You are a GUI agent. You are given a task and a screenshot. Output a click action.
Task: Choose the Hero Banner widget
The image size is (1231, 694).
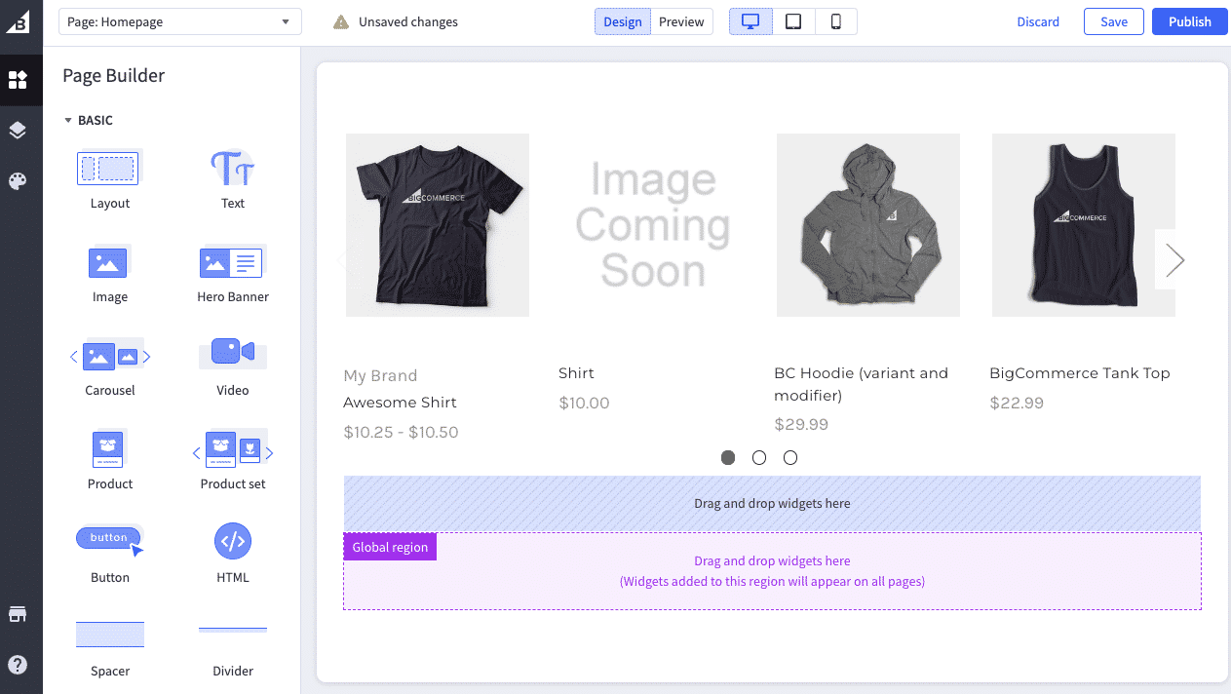pos(232,261)
